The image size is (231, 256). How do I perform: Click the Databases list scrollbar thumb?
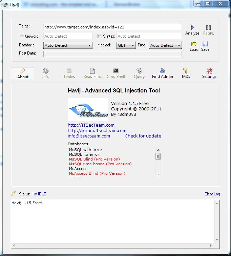[158, 156]
